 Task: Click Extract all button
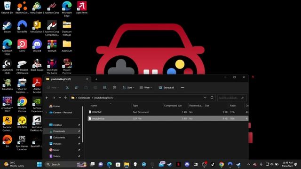(x=166, y=88)
